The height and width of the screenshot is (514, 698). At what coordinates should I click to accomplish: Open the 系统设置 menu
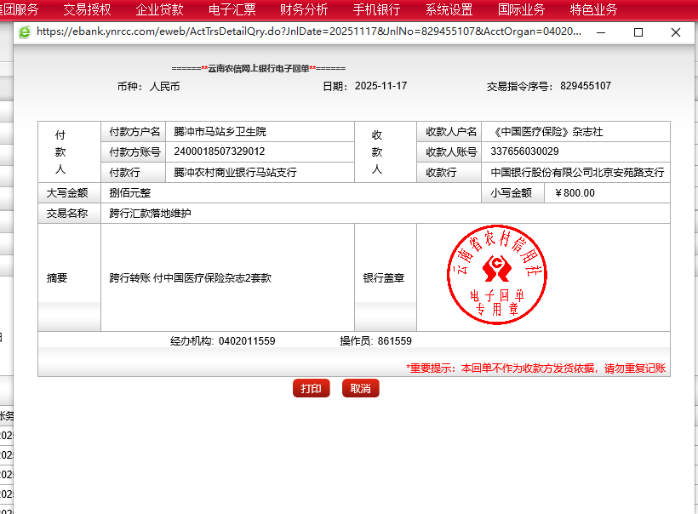(449, 10)
